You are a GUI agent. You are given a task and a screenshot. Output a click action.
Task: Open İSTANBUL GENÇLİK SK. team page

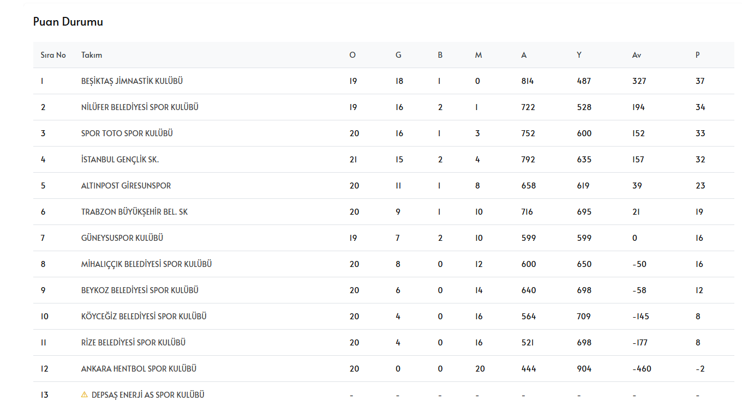[119, 160]
